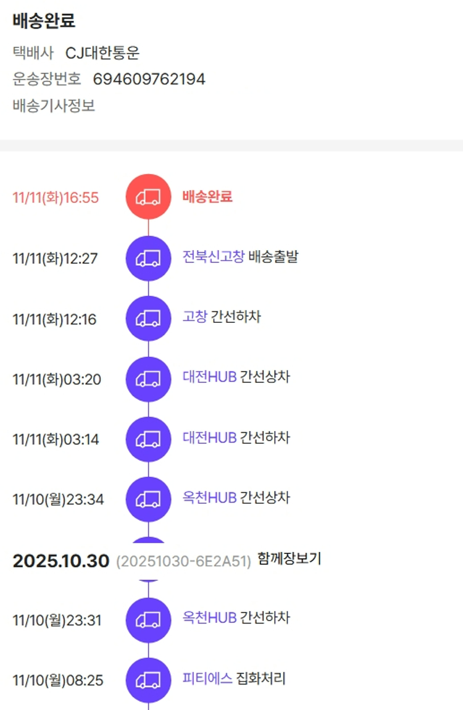Click the truck icon next to 고창 간선하차
The image size is (463, 710).
148,319
